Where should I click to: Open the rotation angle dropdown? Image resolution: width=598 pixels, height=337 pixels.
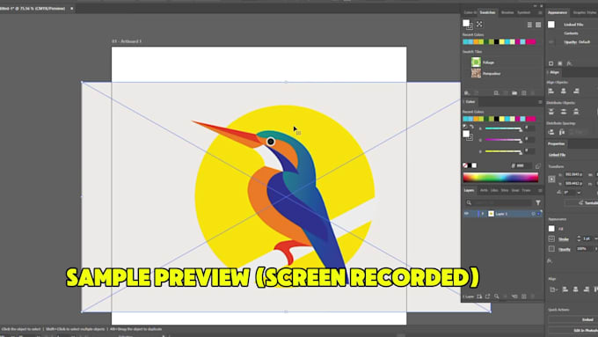click(579, 193)
